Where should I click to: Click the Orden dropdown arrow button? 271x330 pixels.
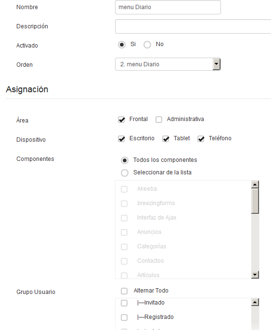[x=217, y=64]
